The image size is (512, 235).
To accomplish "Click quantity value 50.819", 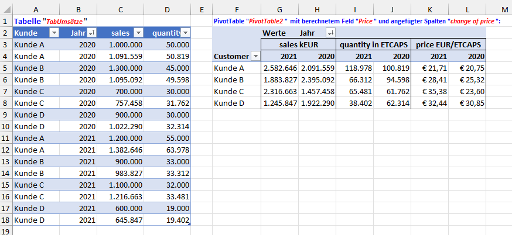I will click(167, 56).
